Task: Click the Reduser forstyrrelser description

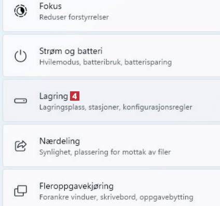Action: tap(74, 17)
